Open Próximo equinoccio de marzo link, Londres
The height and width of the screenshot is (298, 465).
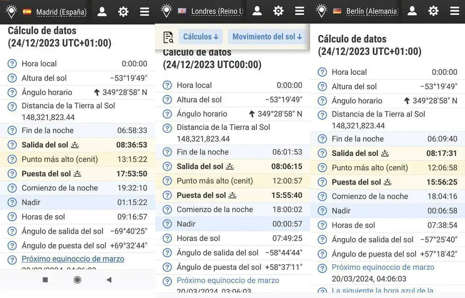tap(228, 281)
